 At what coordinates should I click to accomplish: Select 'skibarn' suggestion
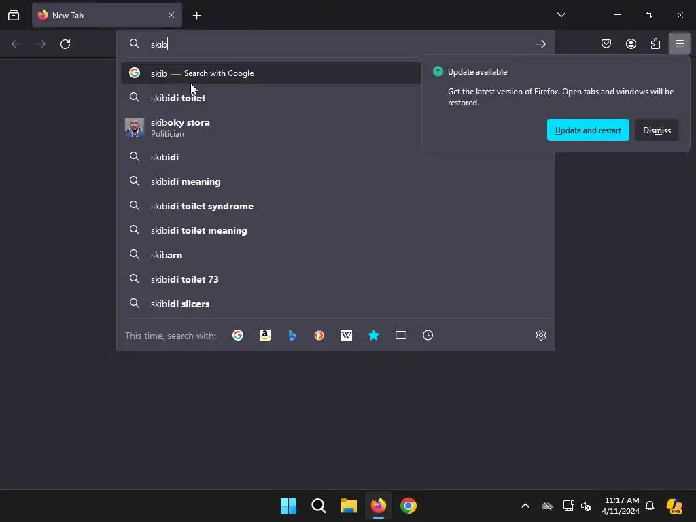tap(335, 254)
